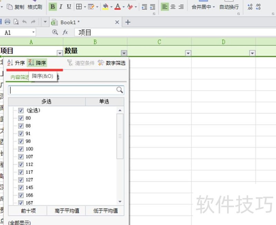Sort descending with 降序

[x=37, y=63]
